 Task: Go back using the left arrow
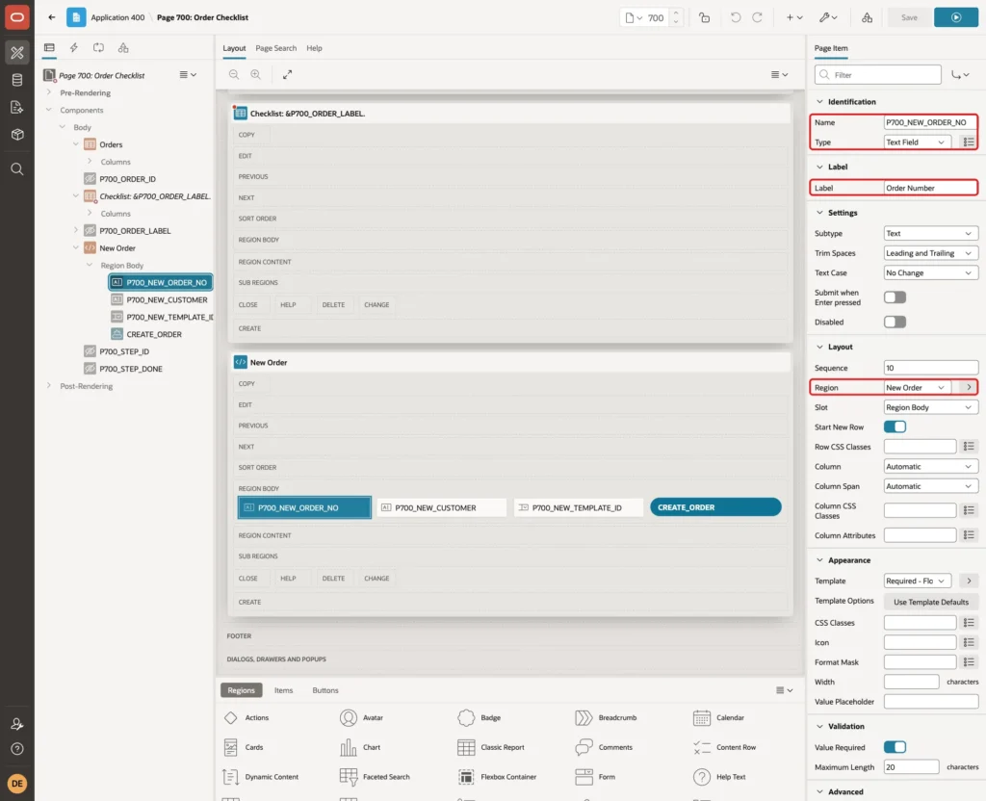(52, 17)
